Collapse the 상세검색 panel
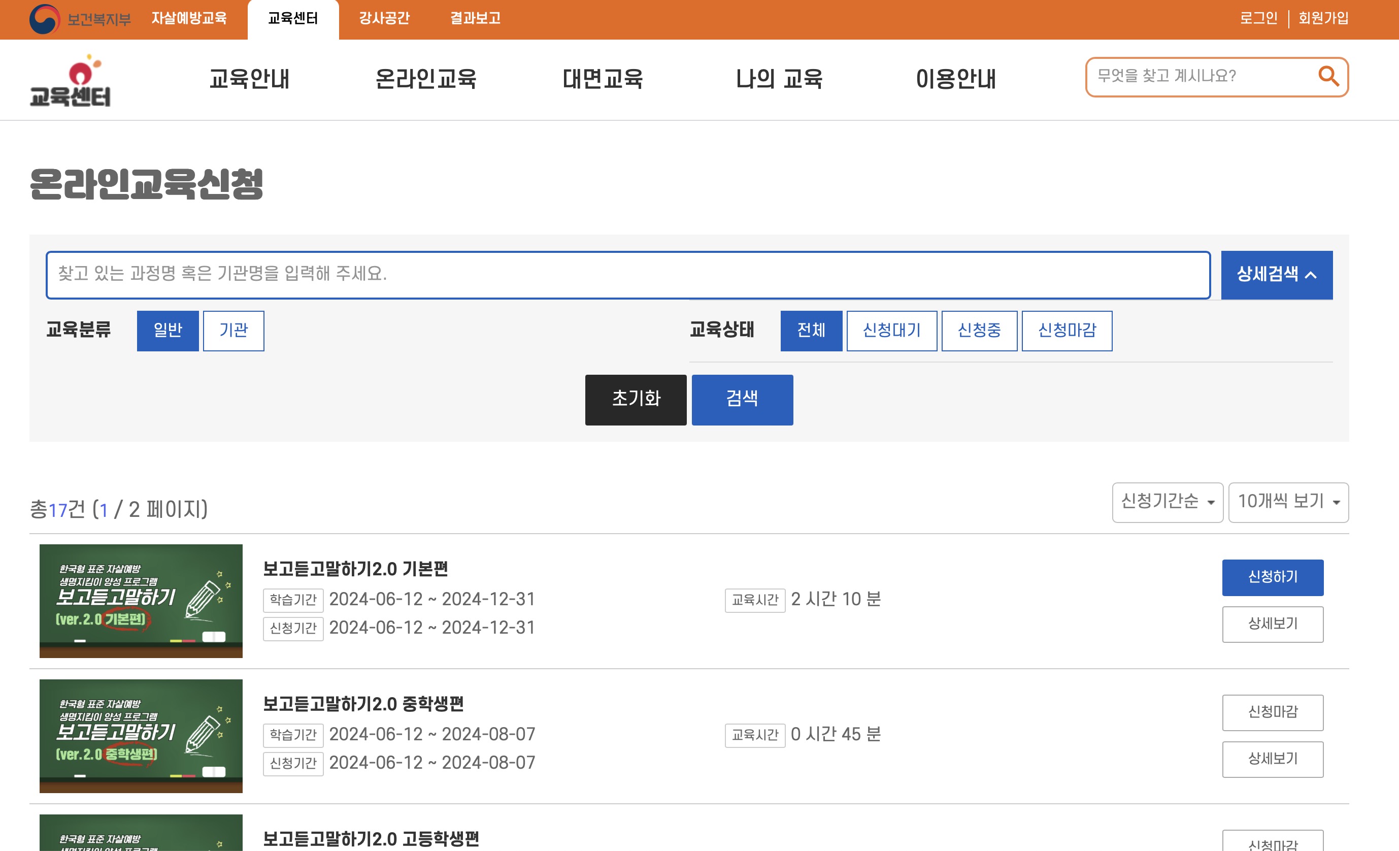The width and height of the screenshot is (1399, 851). point(1276,275)
